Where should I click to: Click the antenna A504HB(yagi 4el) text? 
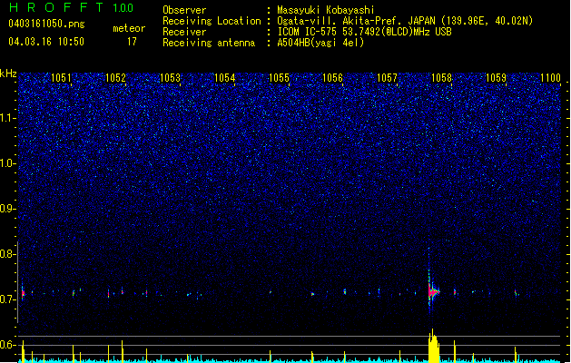(320, 43)
